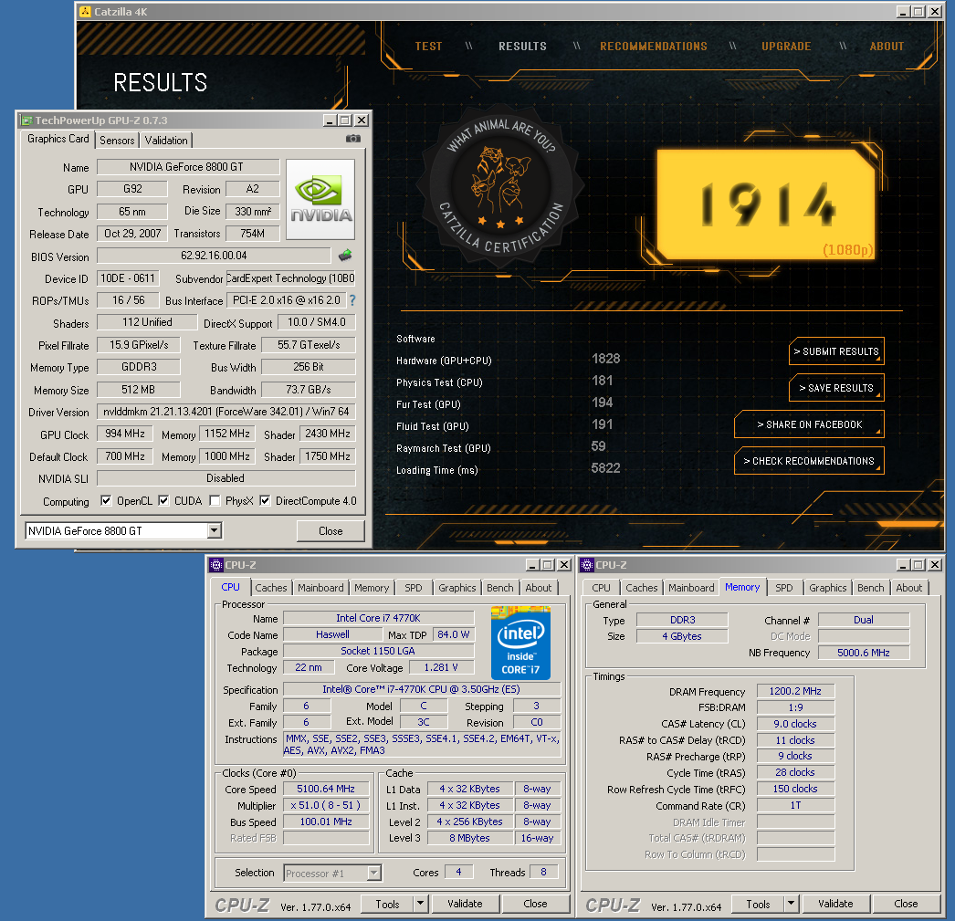Open the SPD tab in left CPU-Z
The height and width of the screenshot is (921, 955).
point(414,588)
